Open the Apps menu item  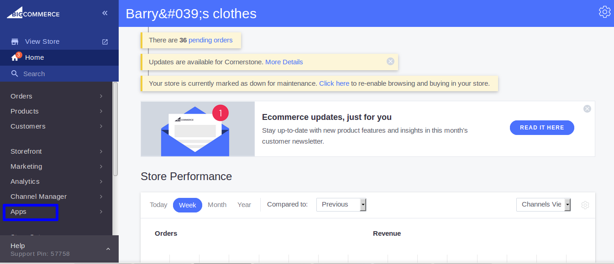[x=19, y=212]
